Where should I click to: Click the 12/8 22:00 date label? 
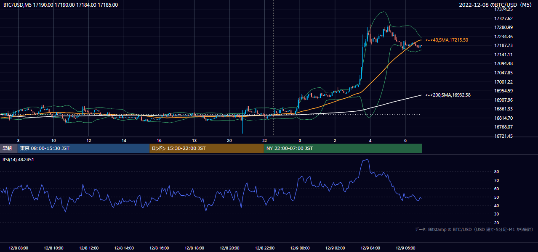pyautogui.click(x=264, y=248)
